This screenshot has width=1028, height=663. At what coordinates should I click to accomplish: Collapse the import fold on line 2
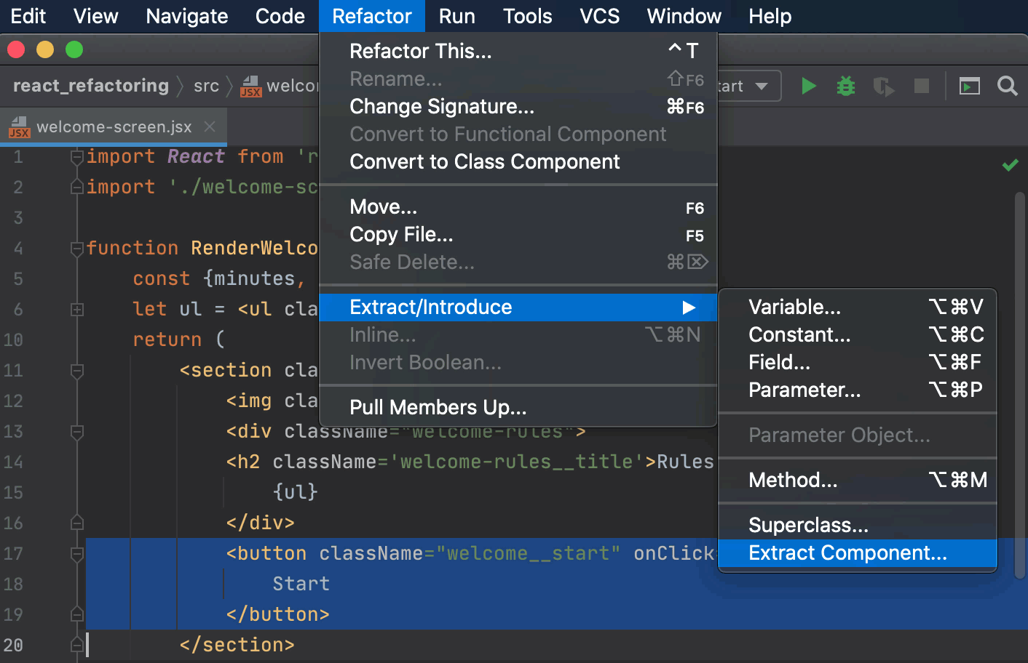(x=76, y=187)
